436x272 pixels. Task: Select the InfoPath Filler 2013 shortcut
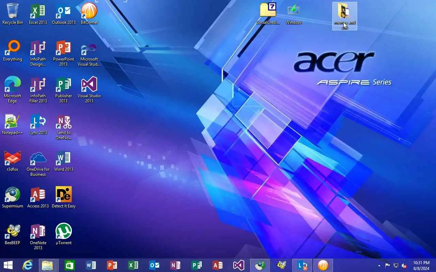click(x=38, y=90)
